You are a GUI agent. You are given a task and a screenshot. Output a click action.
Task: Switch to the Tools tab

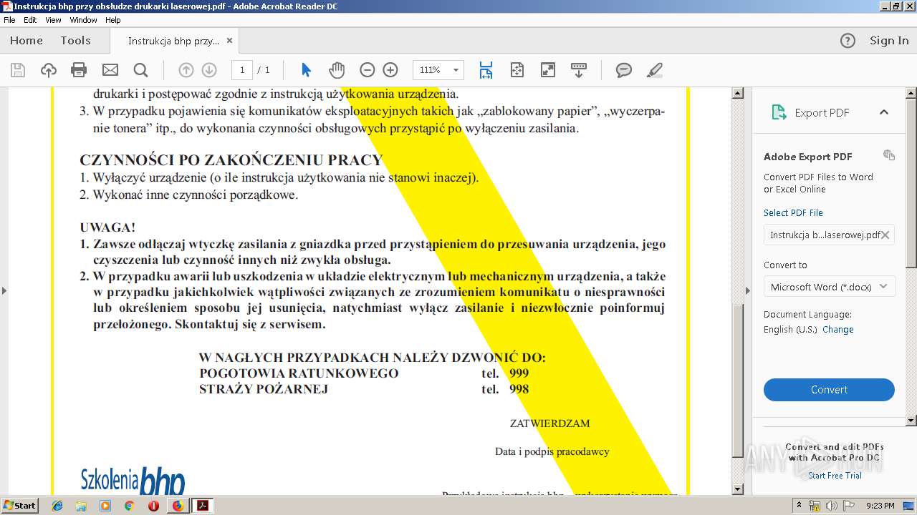(x=75, y=41)
